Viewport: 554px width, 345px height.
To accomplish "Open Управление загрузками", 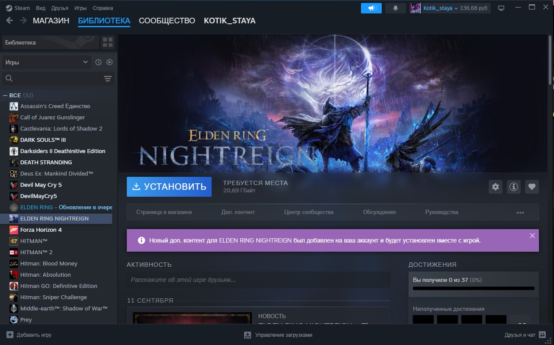I will click(278, 335).
